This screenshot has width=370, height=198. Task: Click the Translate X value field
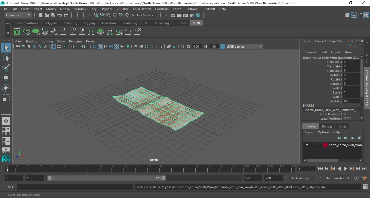point(351,62)
